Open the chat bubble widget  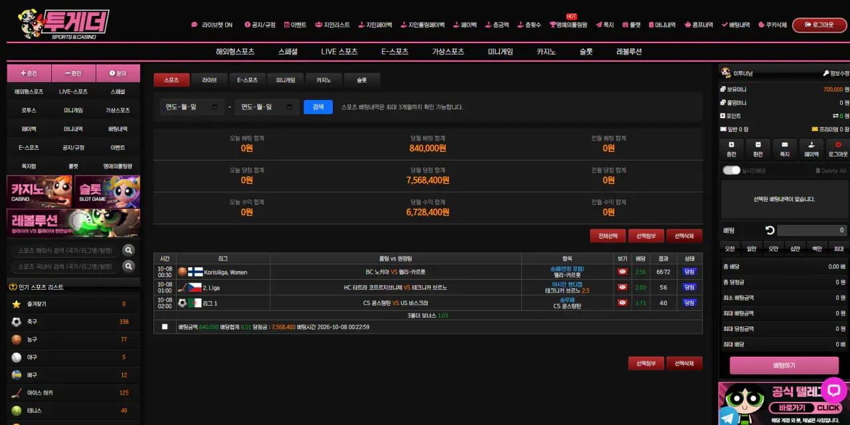point(833,390)
